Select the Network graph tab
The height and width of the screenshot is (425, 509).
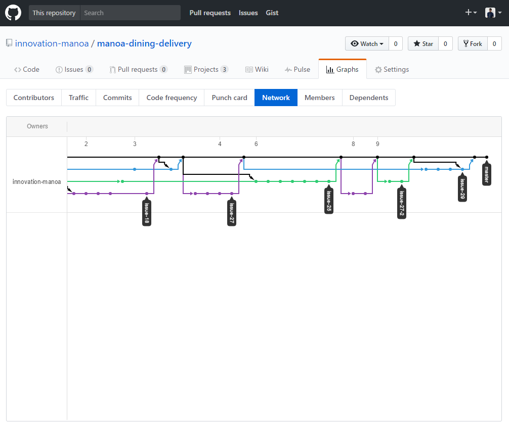pos(276,98)
